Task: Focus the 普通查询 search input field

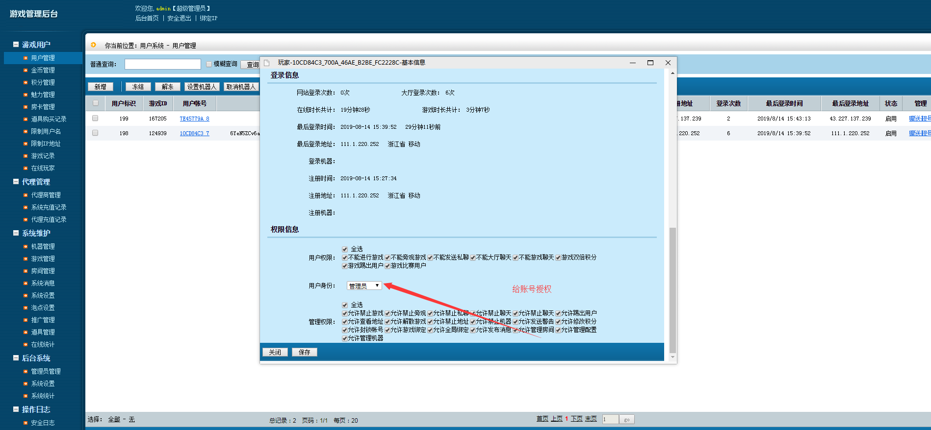Action: [x=163, y=64]
